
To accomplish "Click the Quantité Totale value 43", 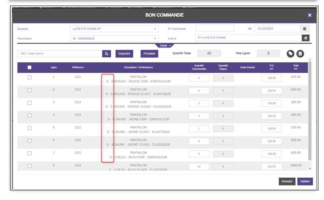I will [209, 53].
